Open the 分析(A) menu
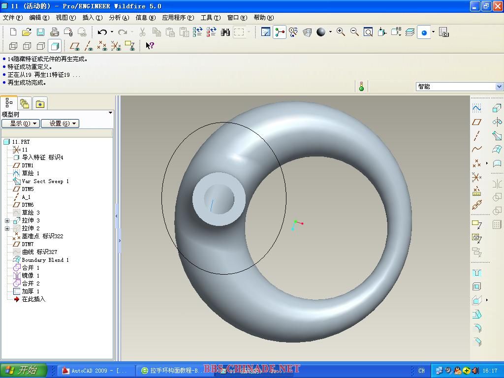 [x=119, y=18]
